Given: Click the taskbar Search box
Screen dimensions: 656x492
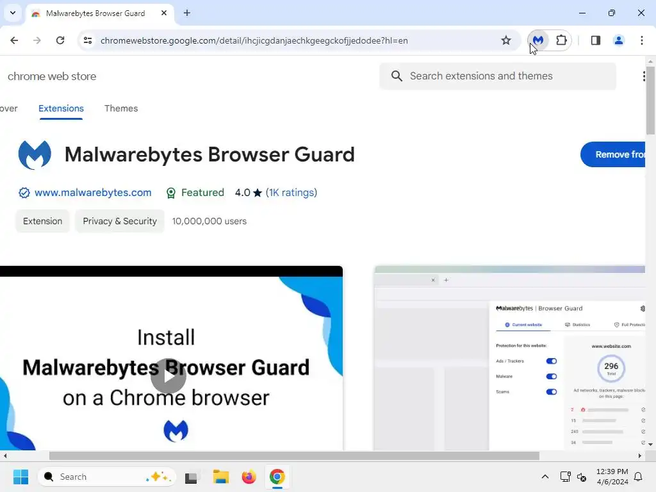Looking at the screenshot, I should click(107, 477).
